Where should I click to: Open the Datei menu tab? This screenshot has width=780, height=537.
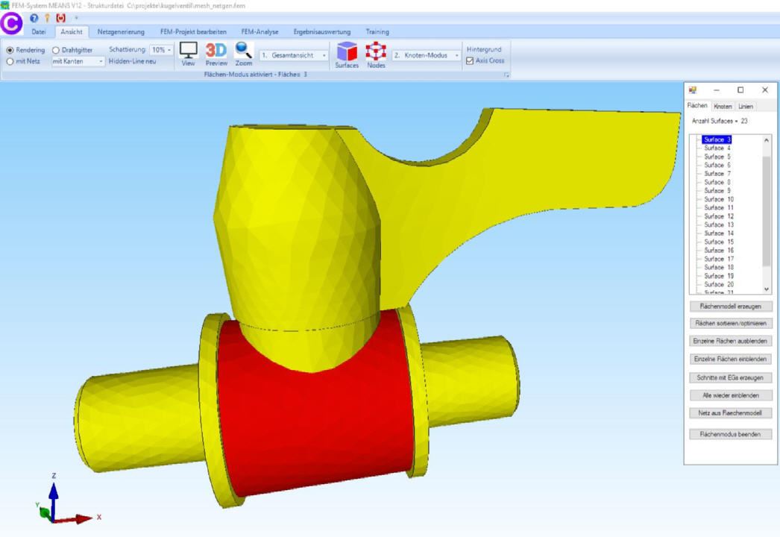[x=38, y=32]
